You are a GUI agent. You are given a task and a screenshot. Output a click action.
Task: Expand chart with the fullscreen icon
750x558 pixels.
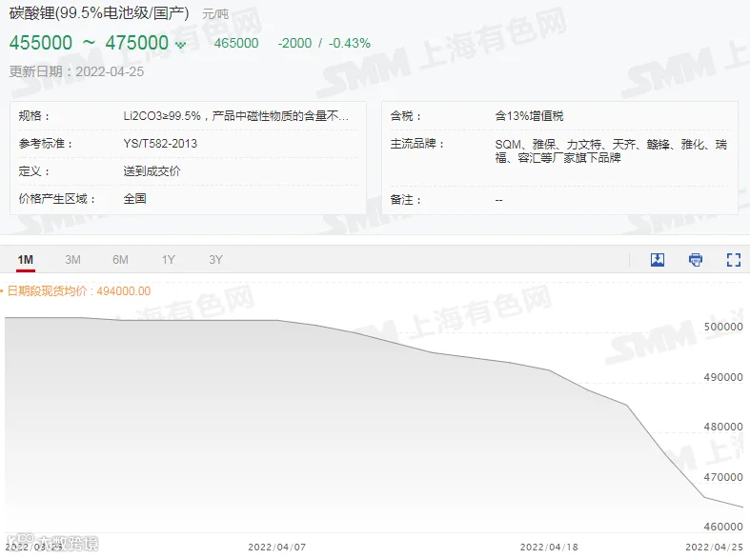[x=733, y=260]
